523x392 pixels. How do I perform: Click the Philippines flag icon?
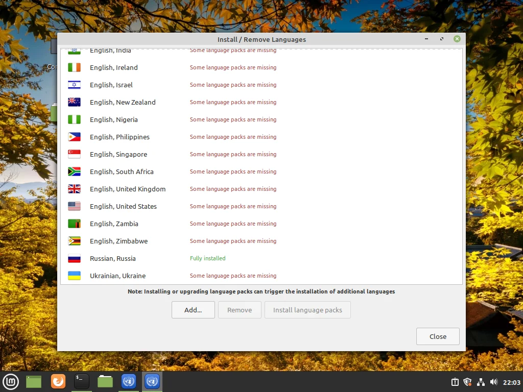click(74, 137)
